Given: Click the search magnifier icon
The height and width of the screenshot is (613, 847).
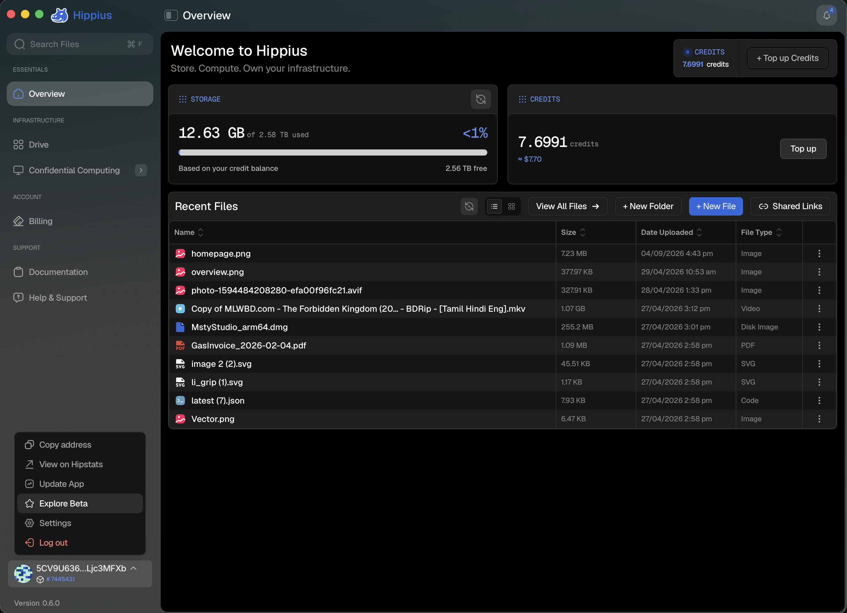Looking at the screenshot, I should pos(19,44).
